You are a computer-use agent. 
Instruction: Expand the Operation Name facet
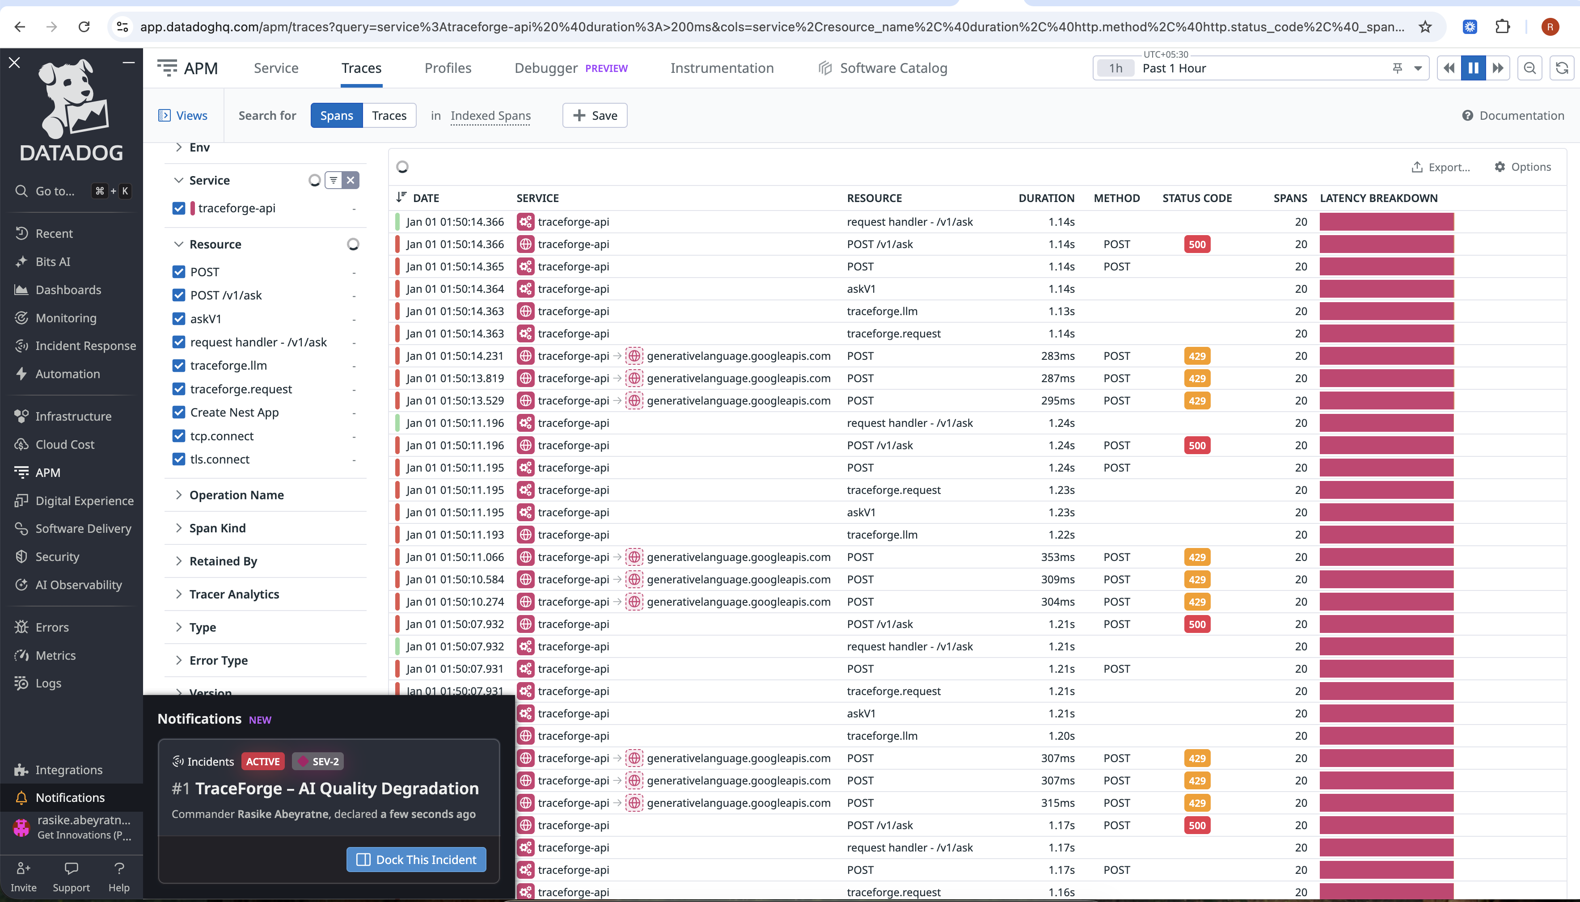[x=236, y=494]
